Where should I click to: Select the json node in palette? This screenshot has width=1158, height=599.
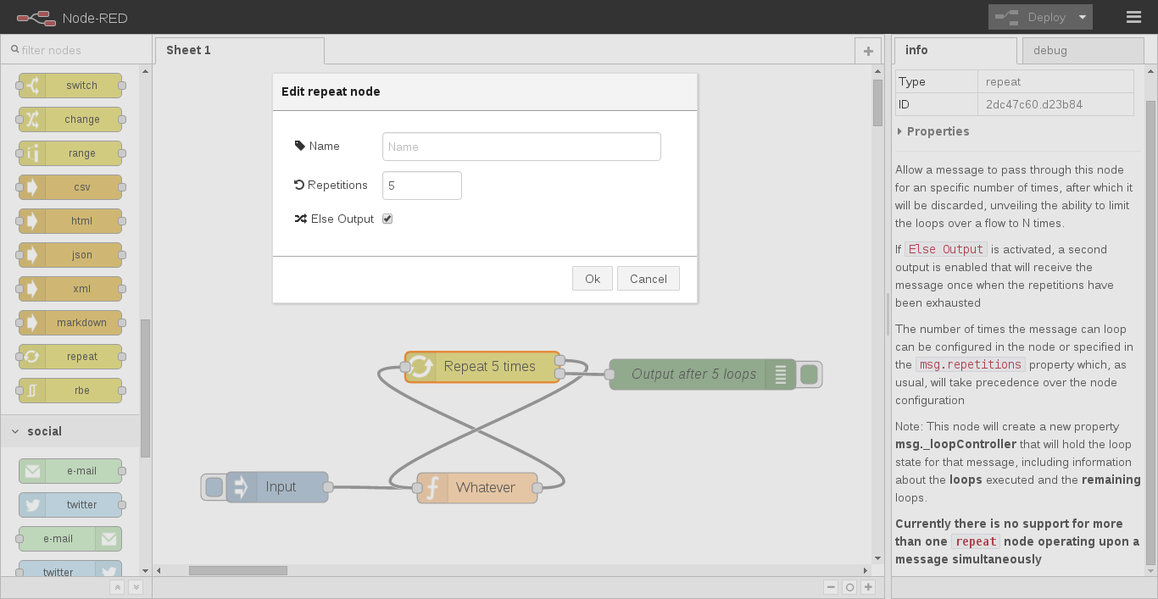pyautogui.click(x=70, y=255)
